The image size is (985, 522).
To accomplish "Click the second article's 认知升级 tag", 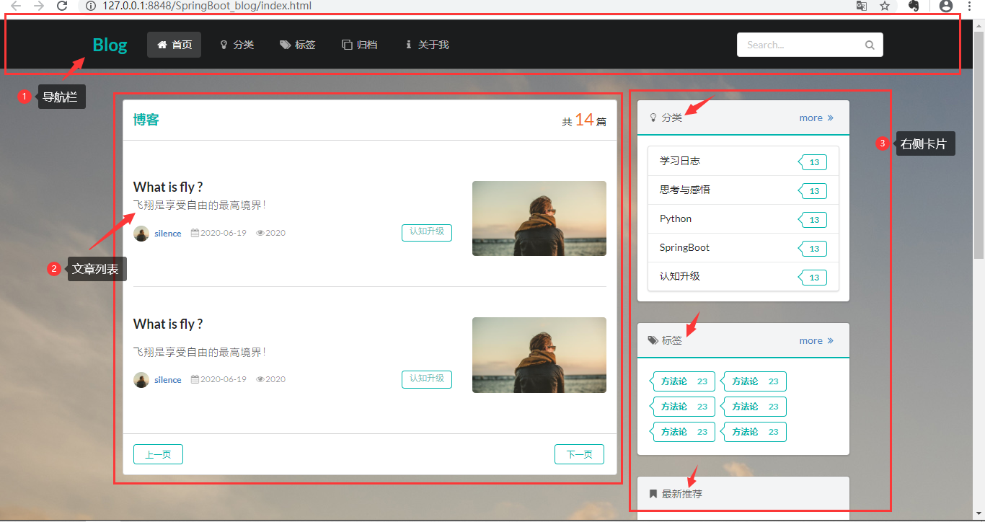I will 427,379.
